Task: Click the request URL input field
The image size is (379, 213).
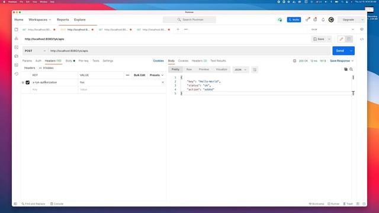Action: click(x=189, y=51)
